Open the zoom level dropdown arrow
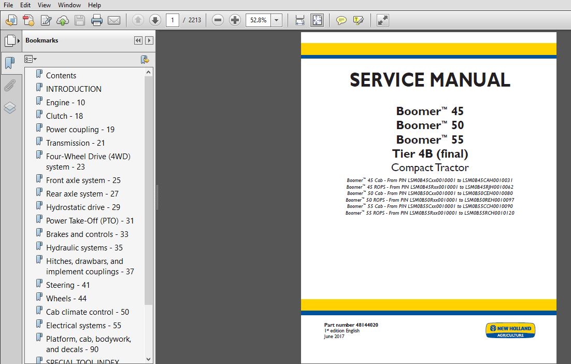 pos(276,20)
